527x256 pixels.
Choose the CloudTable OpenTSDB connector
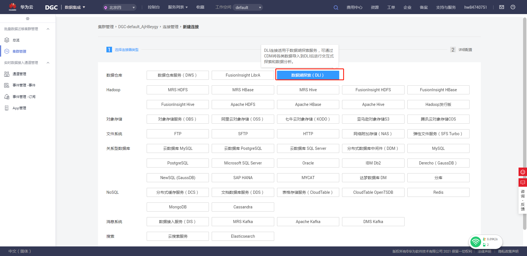[x=373, y=192]
